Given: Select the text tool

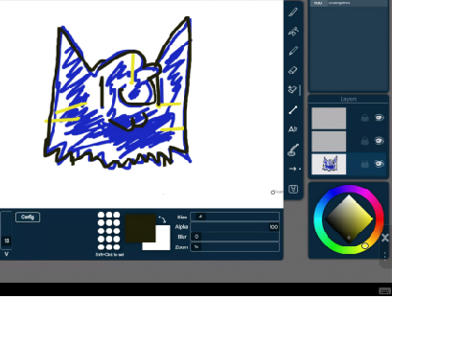Looking at the screenshot, I should coord(292,129).
